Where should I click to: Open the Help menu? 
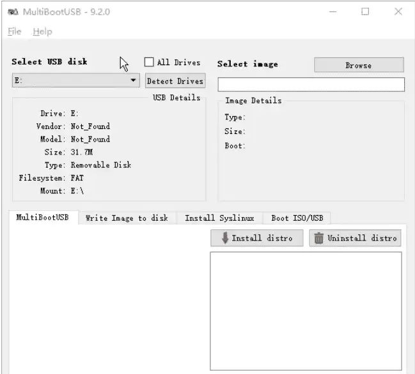43,31
